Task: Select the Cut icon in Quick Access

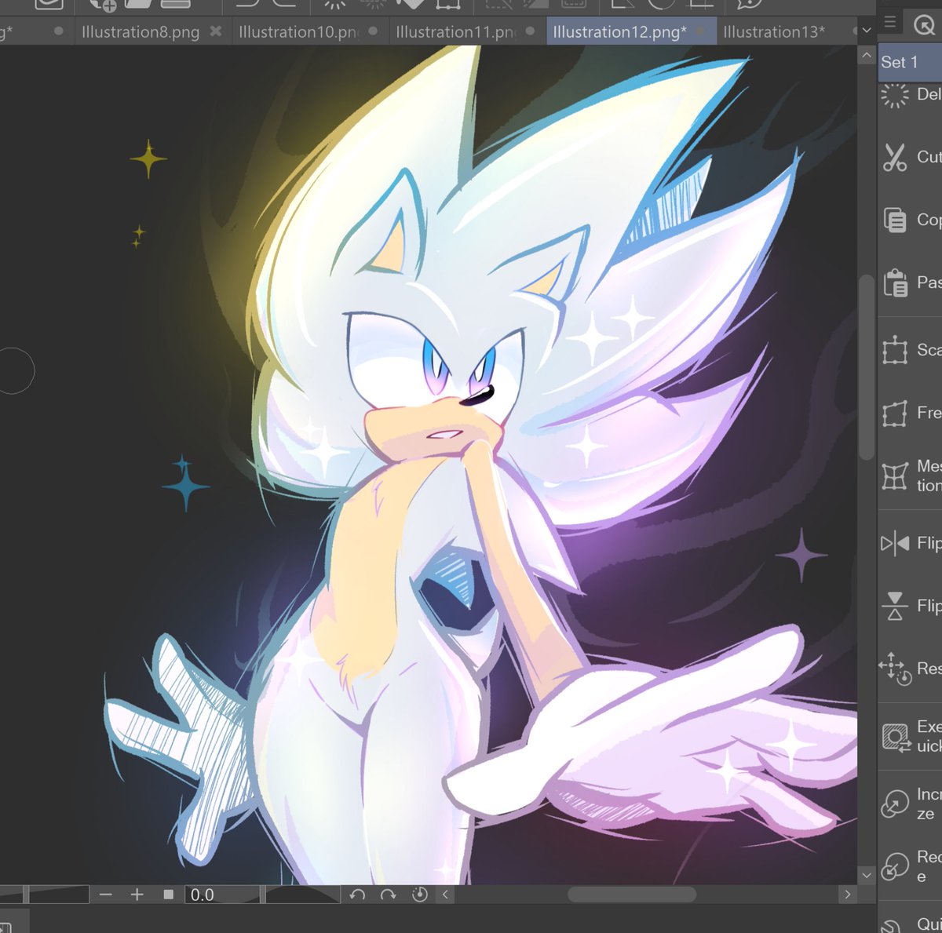Action: [x=896, y=157]
